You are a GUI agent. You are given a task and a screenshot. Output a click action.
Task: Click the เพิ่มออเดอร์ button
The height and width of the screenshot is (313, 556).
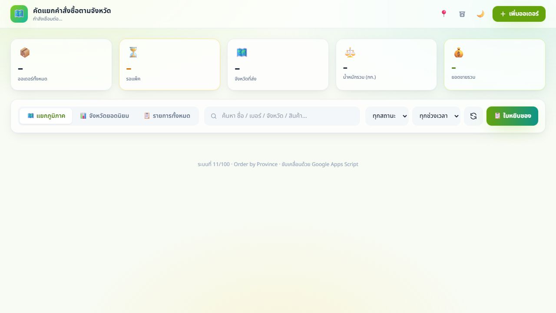[519, 14]
